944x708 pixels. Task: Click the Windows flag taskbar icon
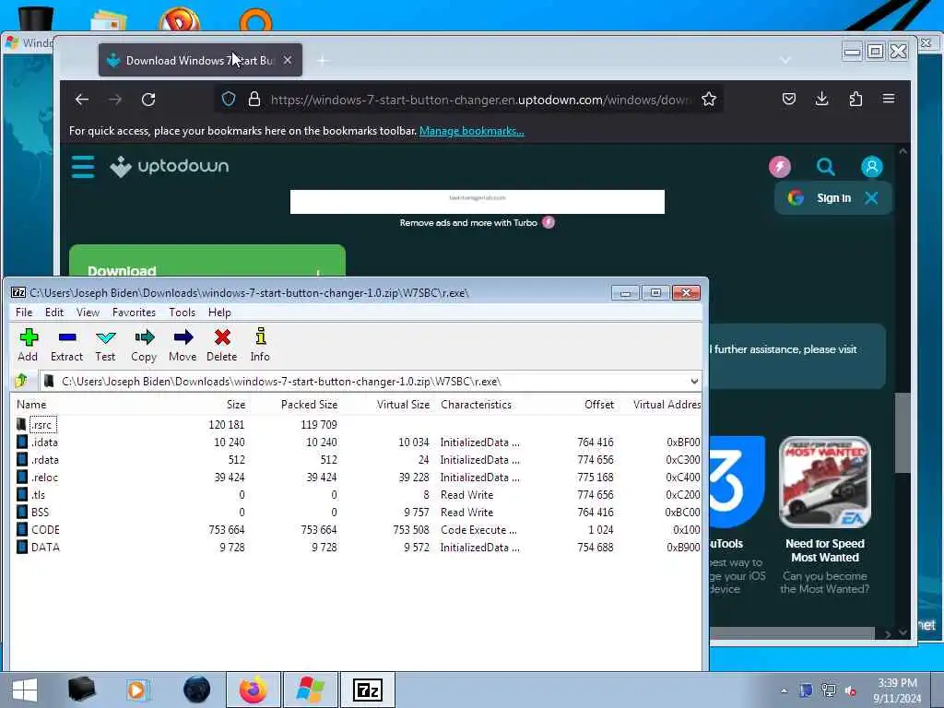(311, 690)
